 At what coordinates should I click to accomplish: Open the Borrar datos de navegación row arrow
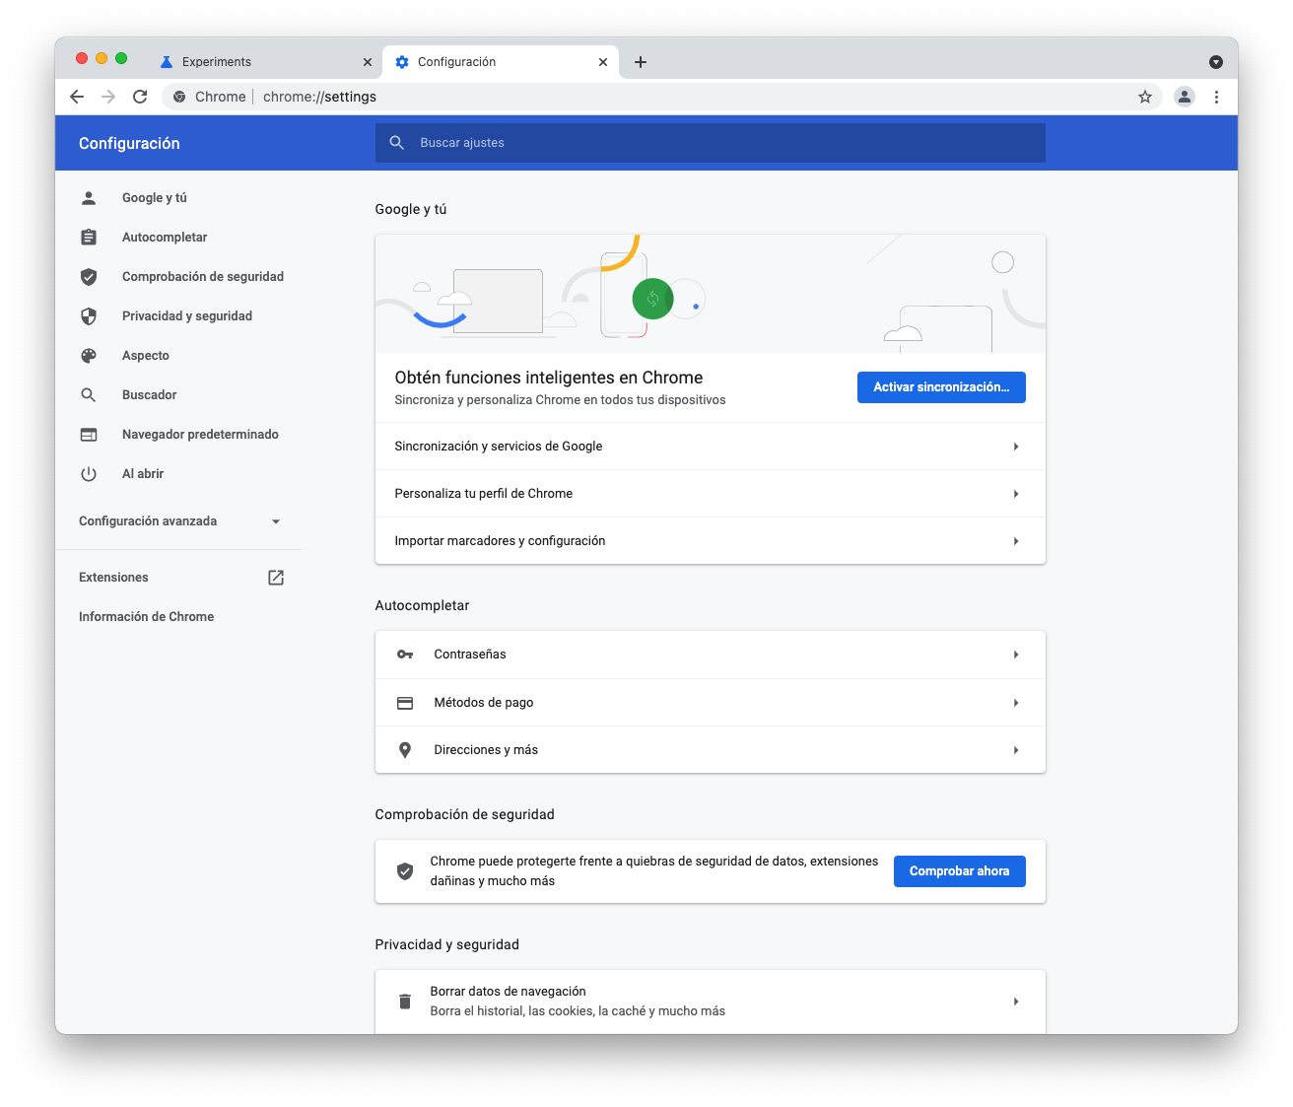pyautogui.click(x=1016, y=1002)
